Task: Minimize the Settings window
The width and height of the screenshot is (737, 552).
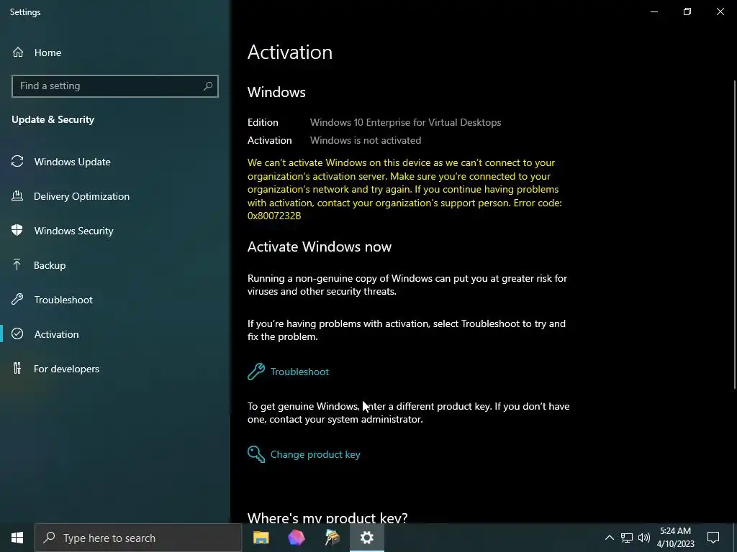Action: click(x=654, y=11)
